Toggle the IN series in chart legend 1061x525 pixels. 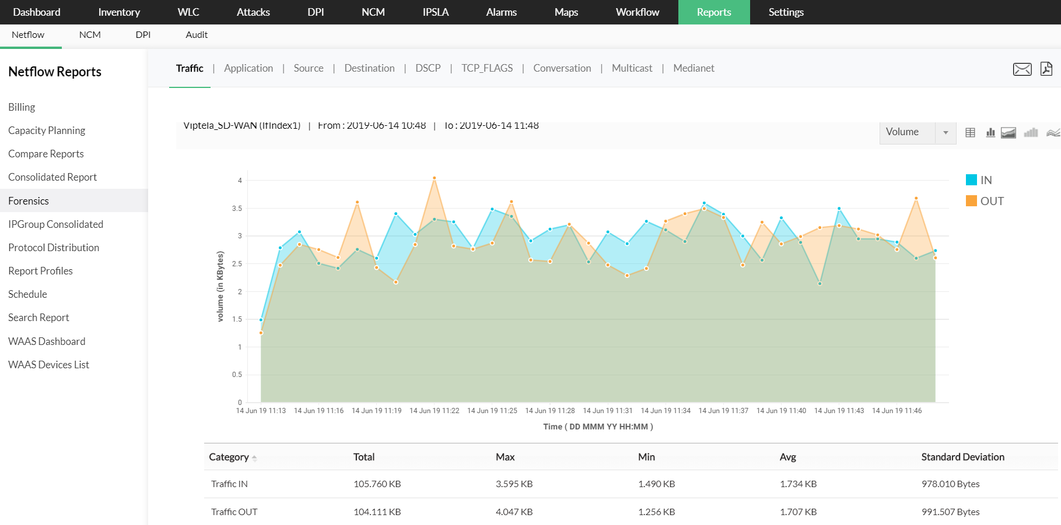point(979,180)
